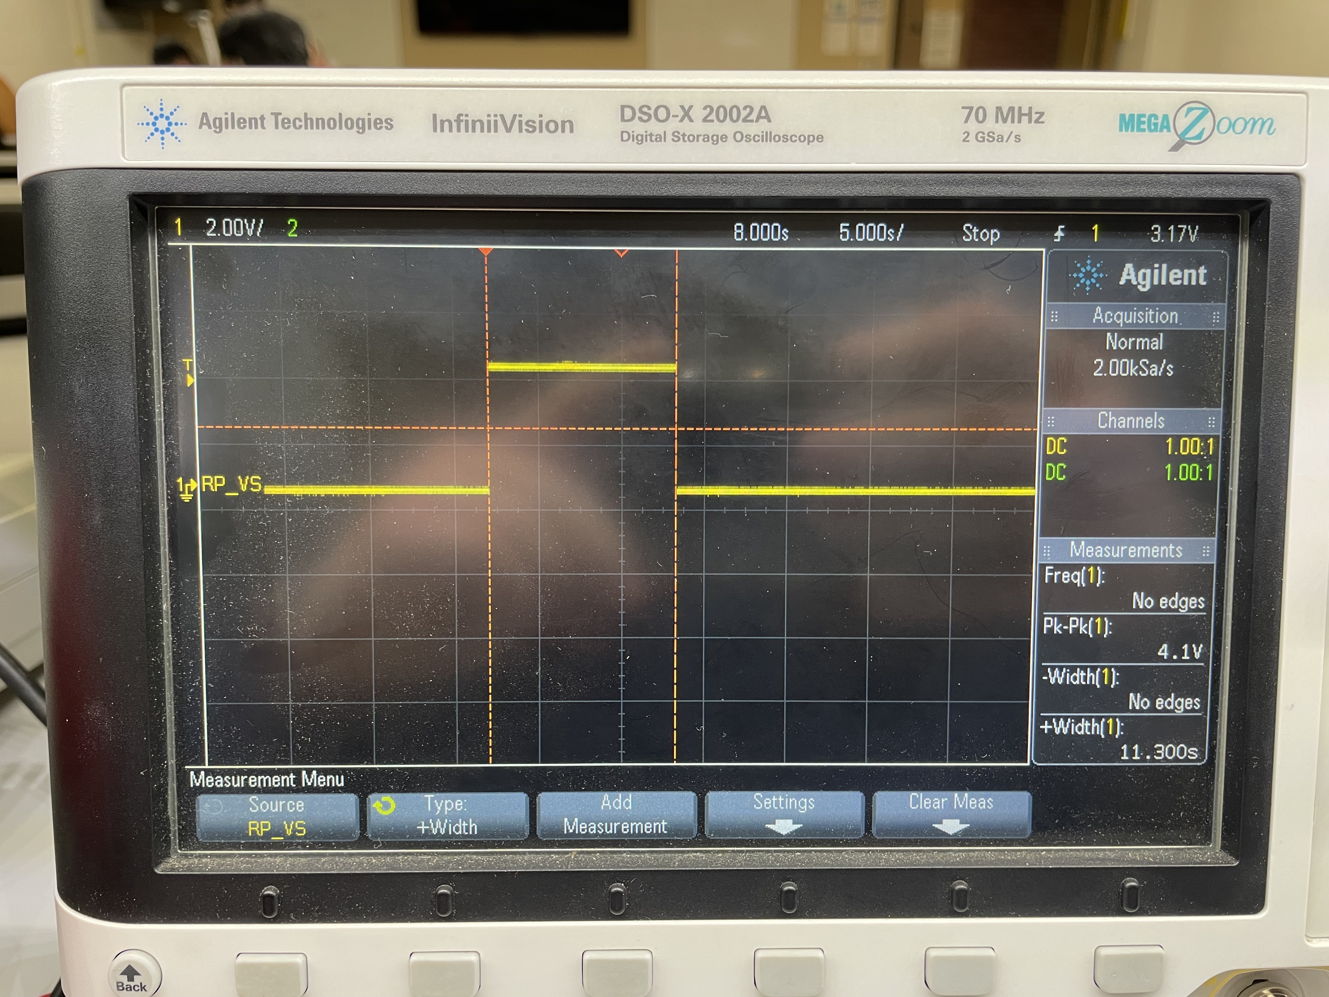Click the hollow orange time marker triangle
This screenshot has width=1329, height=997.
[622, 253]
